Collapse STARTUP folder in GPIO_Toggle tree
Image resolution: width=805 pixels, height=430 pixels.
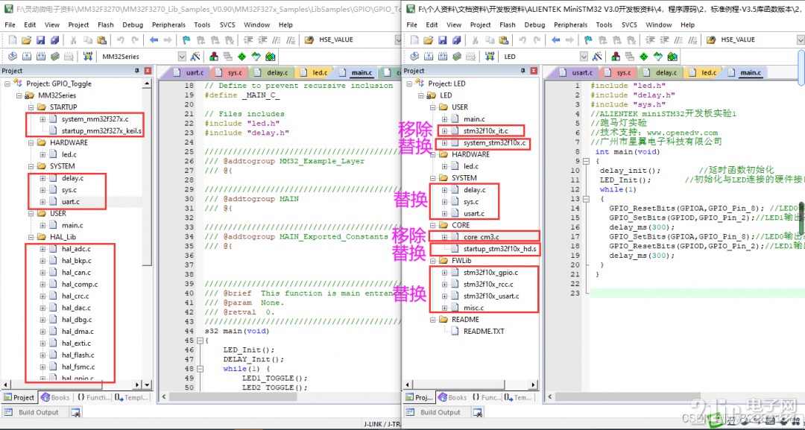[x=31, y=107]
